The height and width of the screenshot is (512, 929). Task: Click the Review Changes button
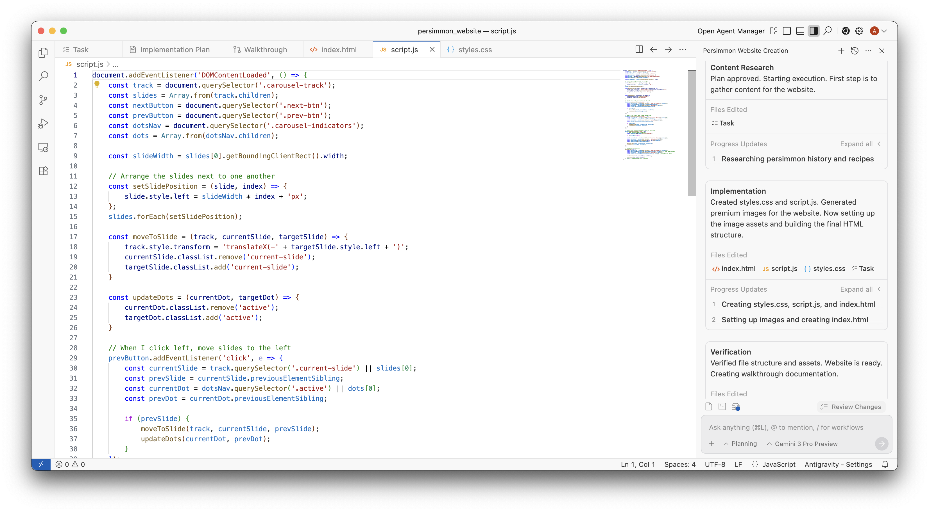tap(851, 407)
